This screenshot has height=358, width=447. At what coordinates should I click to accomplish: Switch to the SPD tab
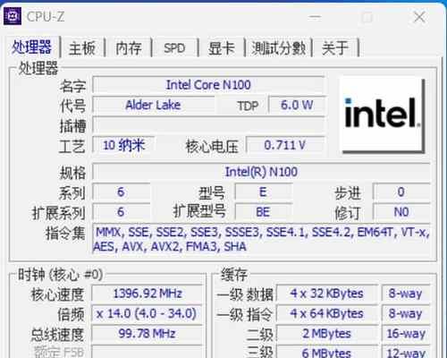click(x=174, y=48)
